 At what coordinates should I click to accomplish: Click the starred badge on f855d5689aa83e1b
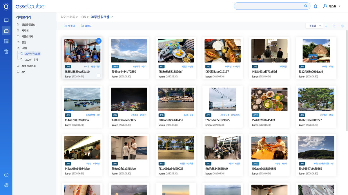pos(99,41)
